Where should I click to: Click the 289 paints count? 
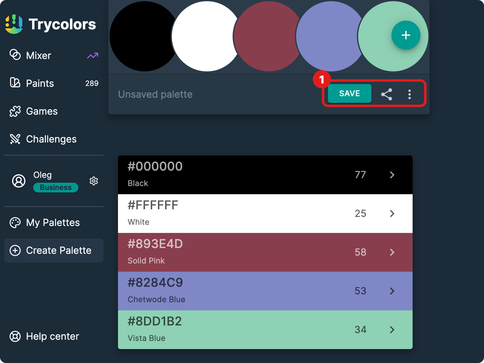pyautogui.click(x=92, y=83)
